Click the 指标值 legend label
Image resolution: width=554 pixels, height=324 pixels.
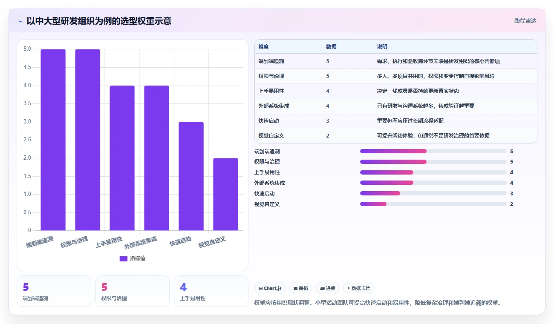point(138,258)
